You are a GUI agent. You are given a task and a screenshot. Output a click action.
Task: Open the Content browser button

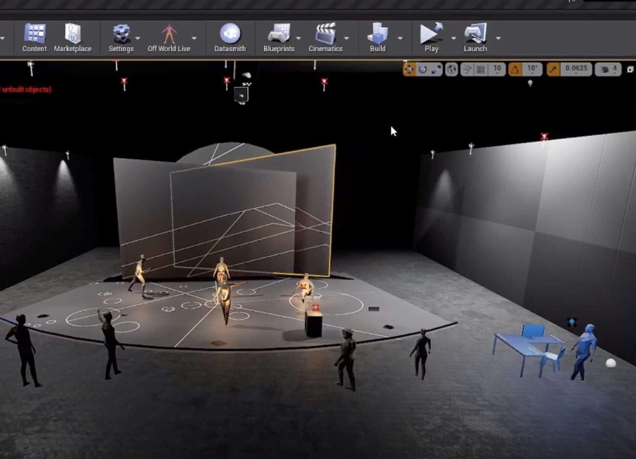pyautogui.click(x=34, y=38)
